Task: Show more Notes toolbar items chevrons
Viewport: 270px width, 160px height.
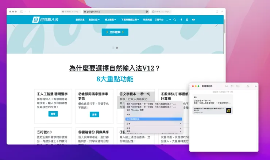Action: point(256,86)
